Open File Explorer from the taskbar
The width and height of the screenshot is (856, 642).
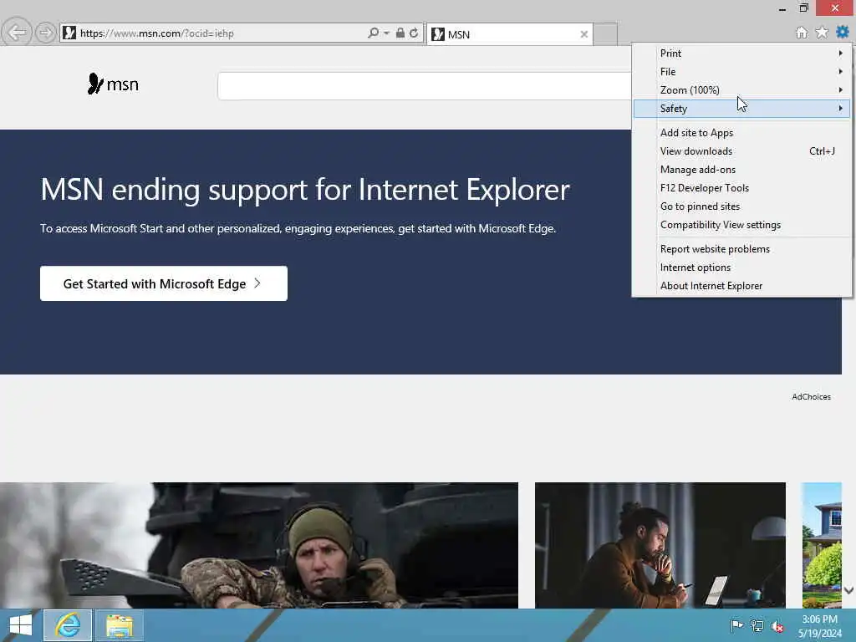pyautogui.click(x=120, y=625)
